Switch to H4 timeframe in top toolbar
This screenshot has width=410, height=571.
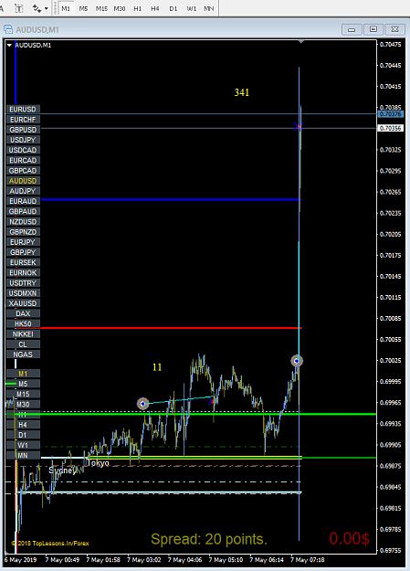tap(155, 8)
